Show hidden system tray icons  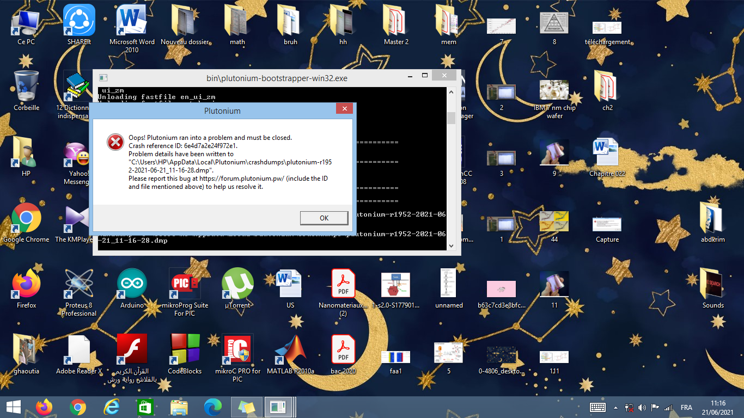(615, 408)
